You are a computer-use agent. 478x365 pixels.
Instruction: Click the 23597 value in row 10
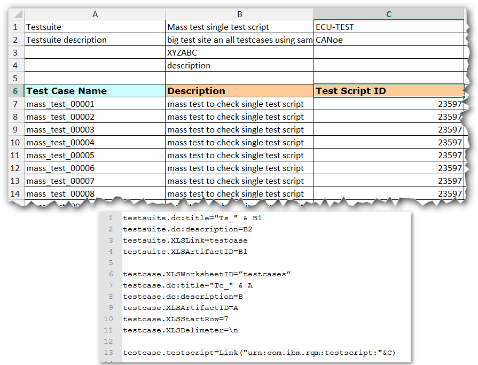click(449, 142)
